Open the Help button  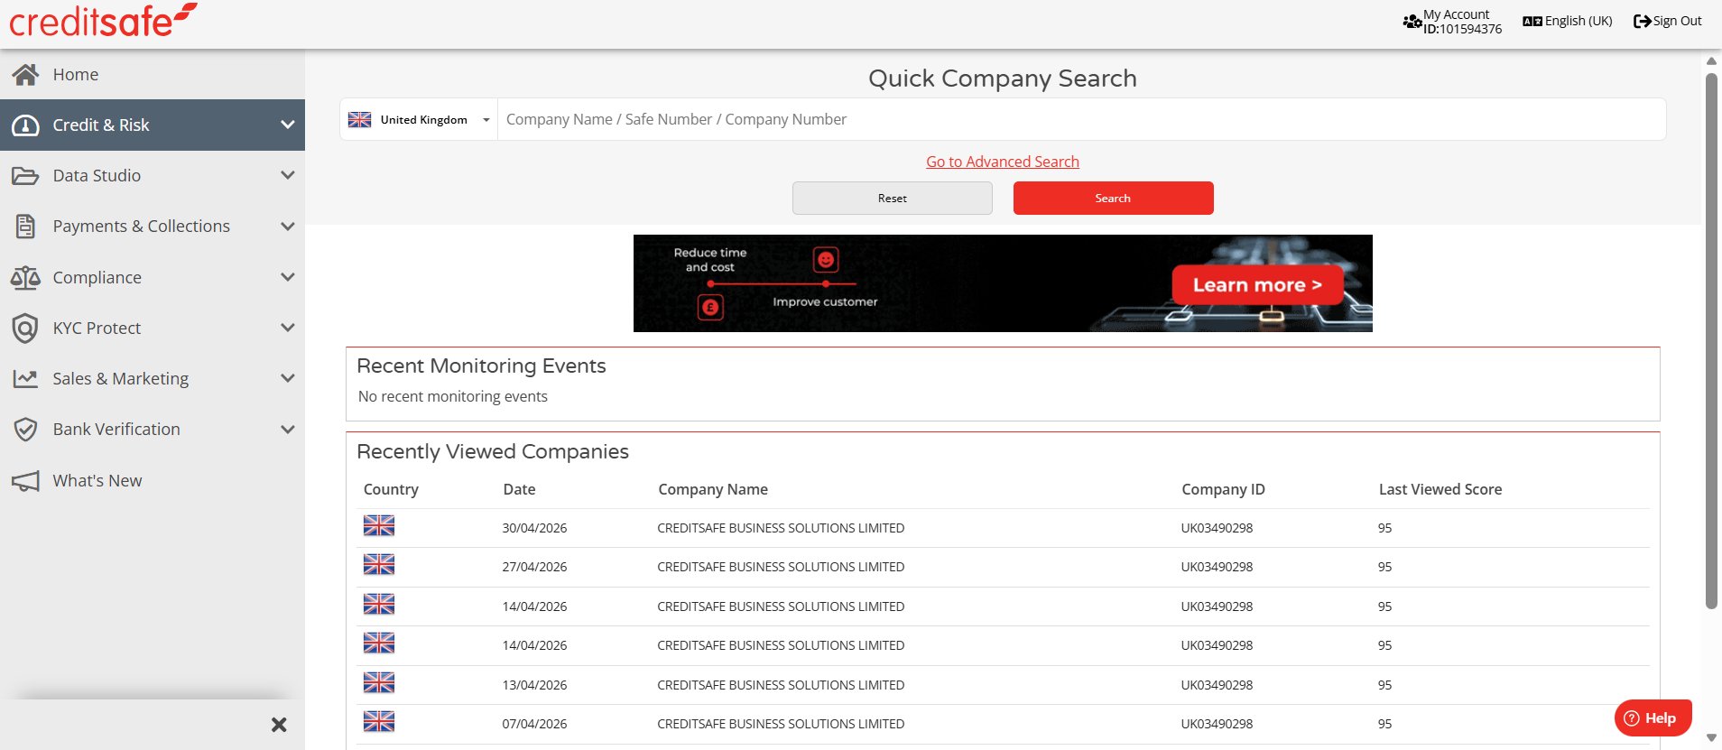tap(1653, 718)
